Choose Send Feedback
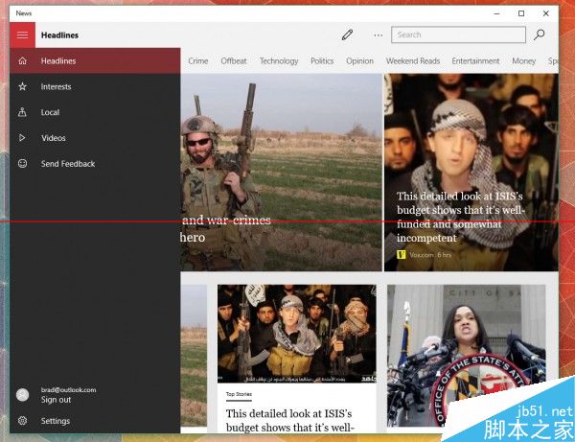Viewport: 575px width, 442px height. (x=95, y=164)
